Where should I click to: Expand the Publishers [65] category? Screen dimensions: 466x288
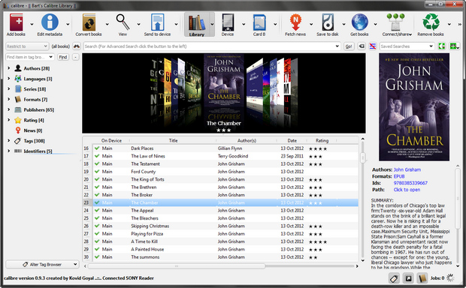[8, 109]
